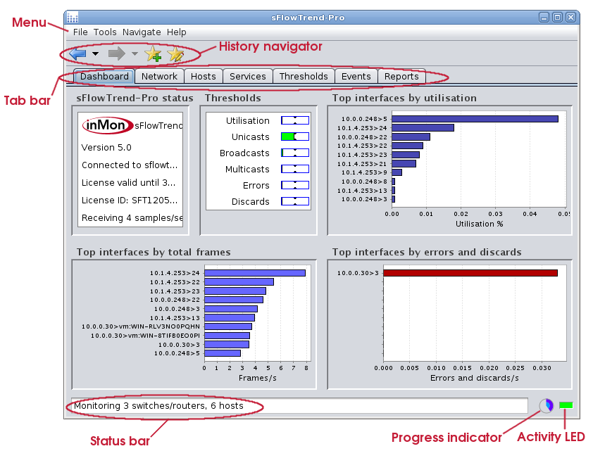Click the add favorite star icon

pos(153,53)
